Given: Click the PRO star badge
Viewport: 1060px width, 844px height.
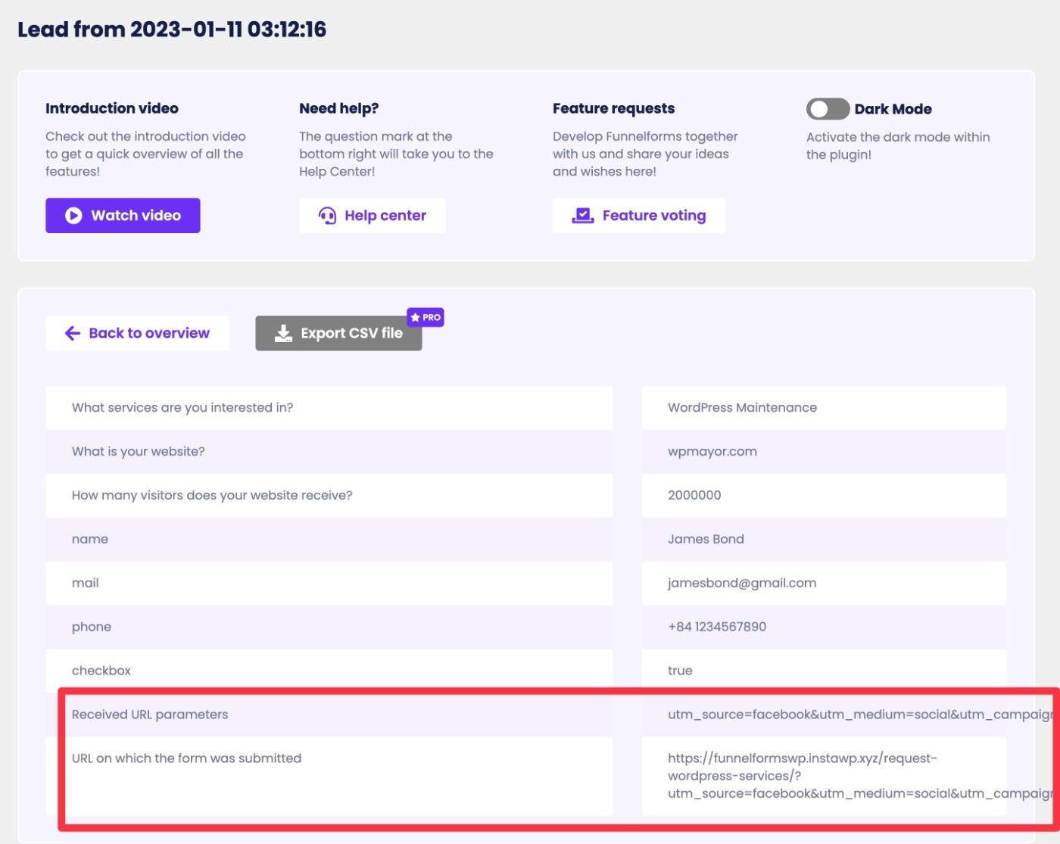Looking at the screenshot, I should [426, 317].
